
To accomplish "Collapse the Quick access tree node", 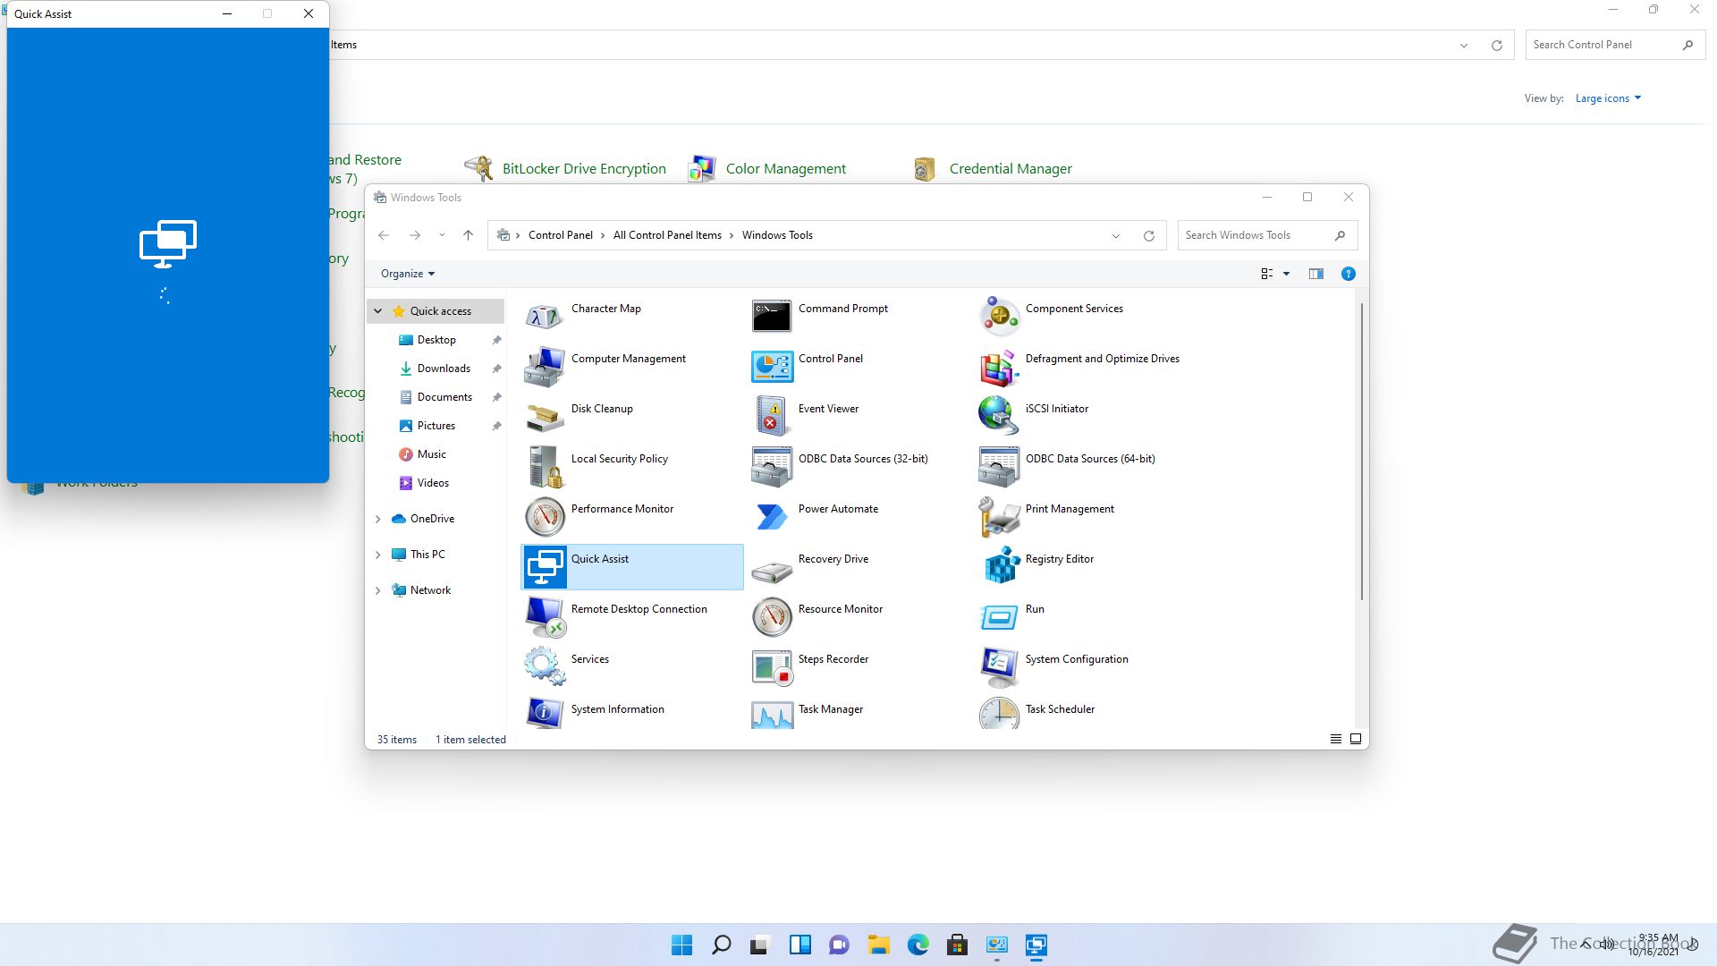I will (x=377, y=311).
